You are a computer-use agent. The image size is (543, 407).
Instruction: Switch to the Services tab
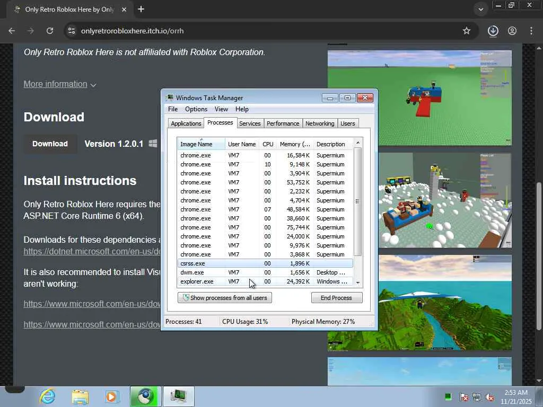(250, 123)
